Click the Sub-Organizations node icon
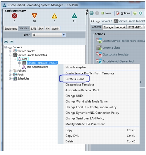 coord(24,67)
